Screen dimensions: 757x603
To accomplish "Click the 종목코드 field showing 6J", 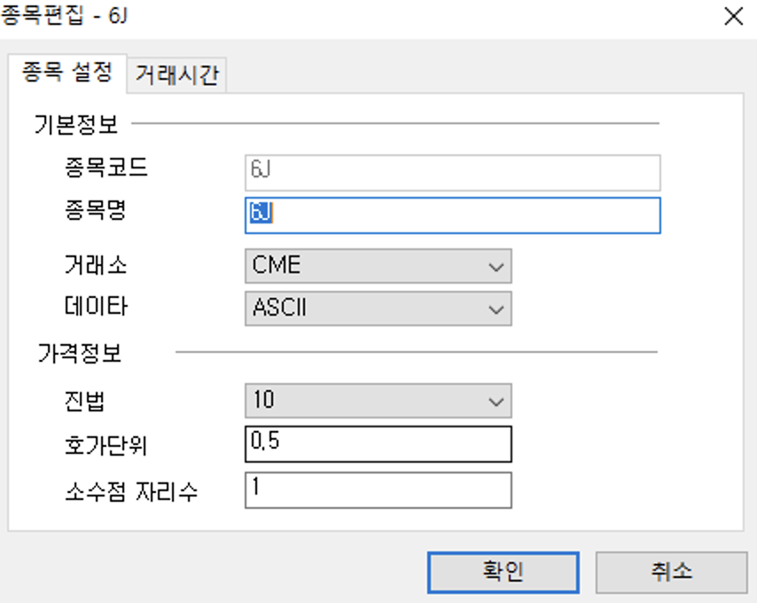I will tap(452, 172).
